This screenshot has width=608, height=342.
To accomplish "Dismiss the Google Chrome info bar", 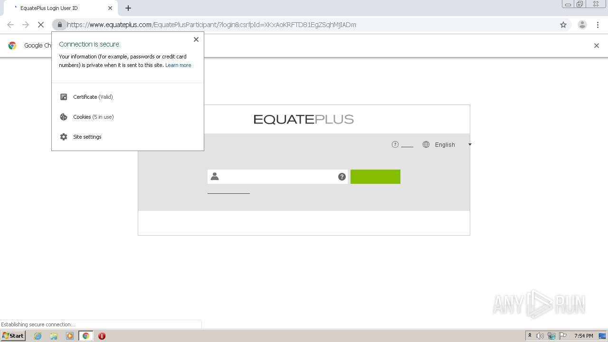I will (597, 46).
